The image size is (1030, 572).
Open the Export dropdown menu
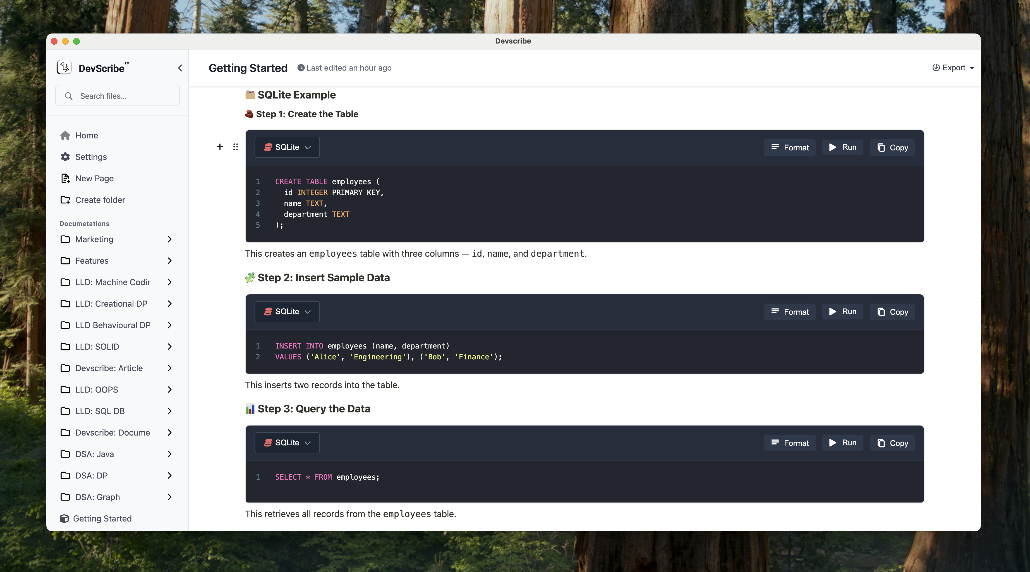(x=954, y=68)
